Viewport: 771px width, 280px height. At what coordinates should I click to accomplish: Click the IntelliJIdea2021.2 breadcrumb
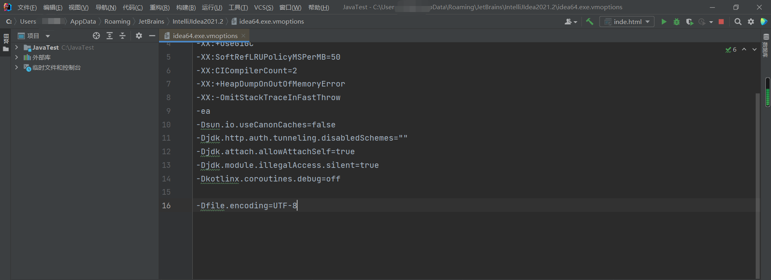tap(198, 22)
